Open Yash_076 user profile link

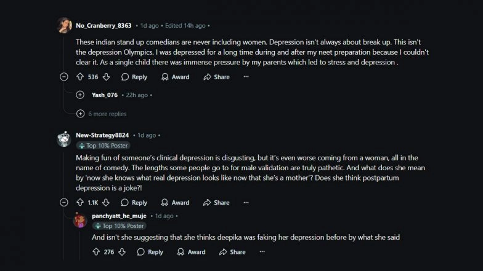click(105, 95)
